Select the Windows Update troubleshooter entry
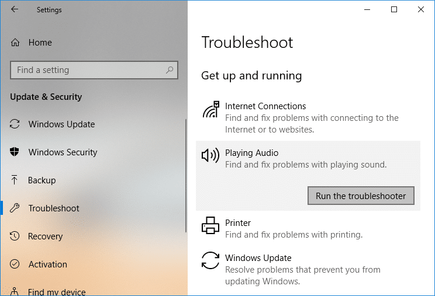The width and height of the screenshot is (435, 296). coord(258,258)
